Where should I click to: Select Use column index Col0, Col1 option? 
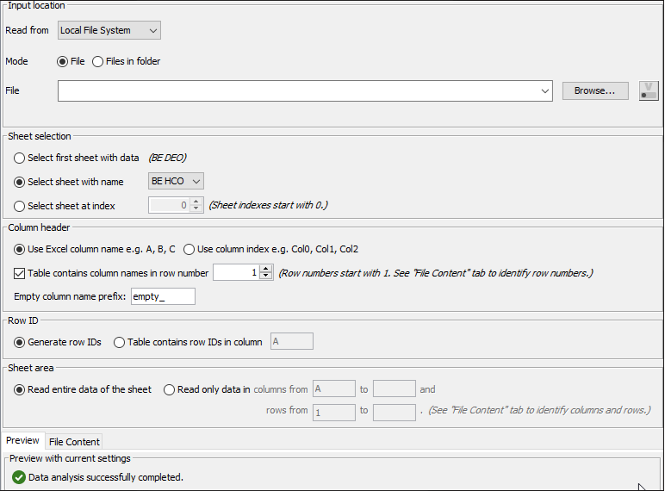189,249
